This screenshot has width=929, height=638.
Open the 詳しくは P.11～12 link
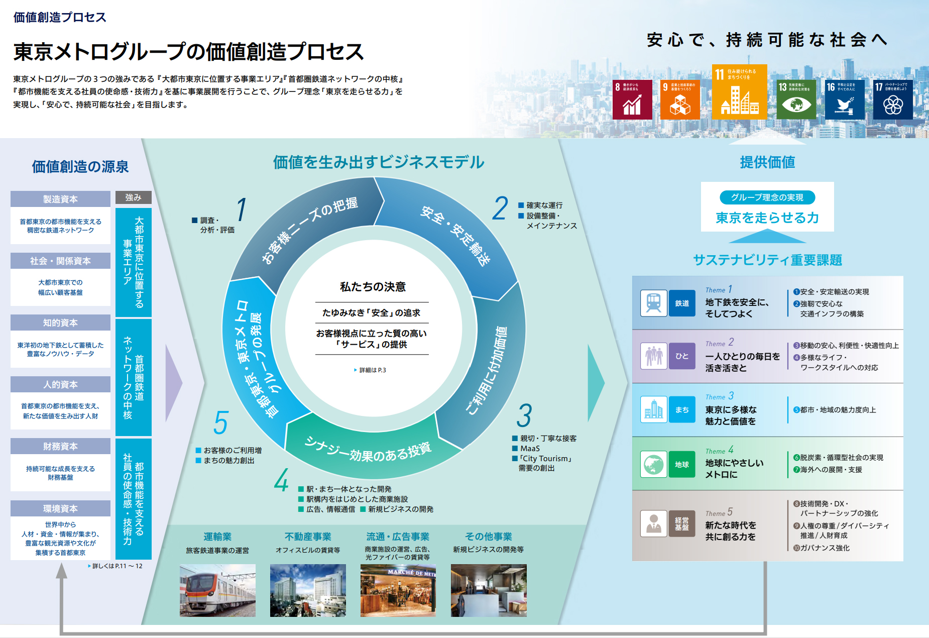tap(115, 566)
